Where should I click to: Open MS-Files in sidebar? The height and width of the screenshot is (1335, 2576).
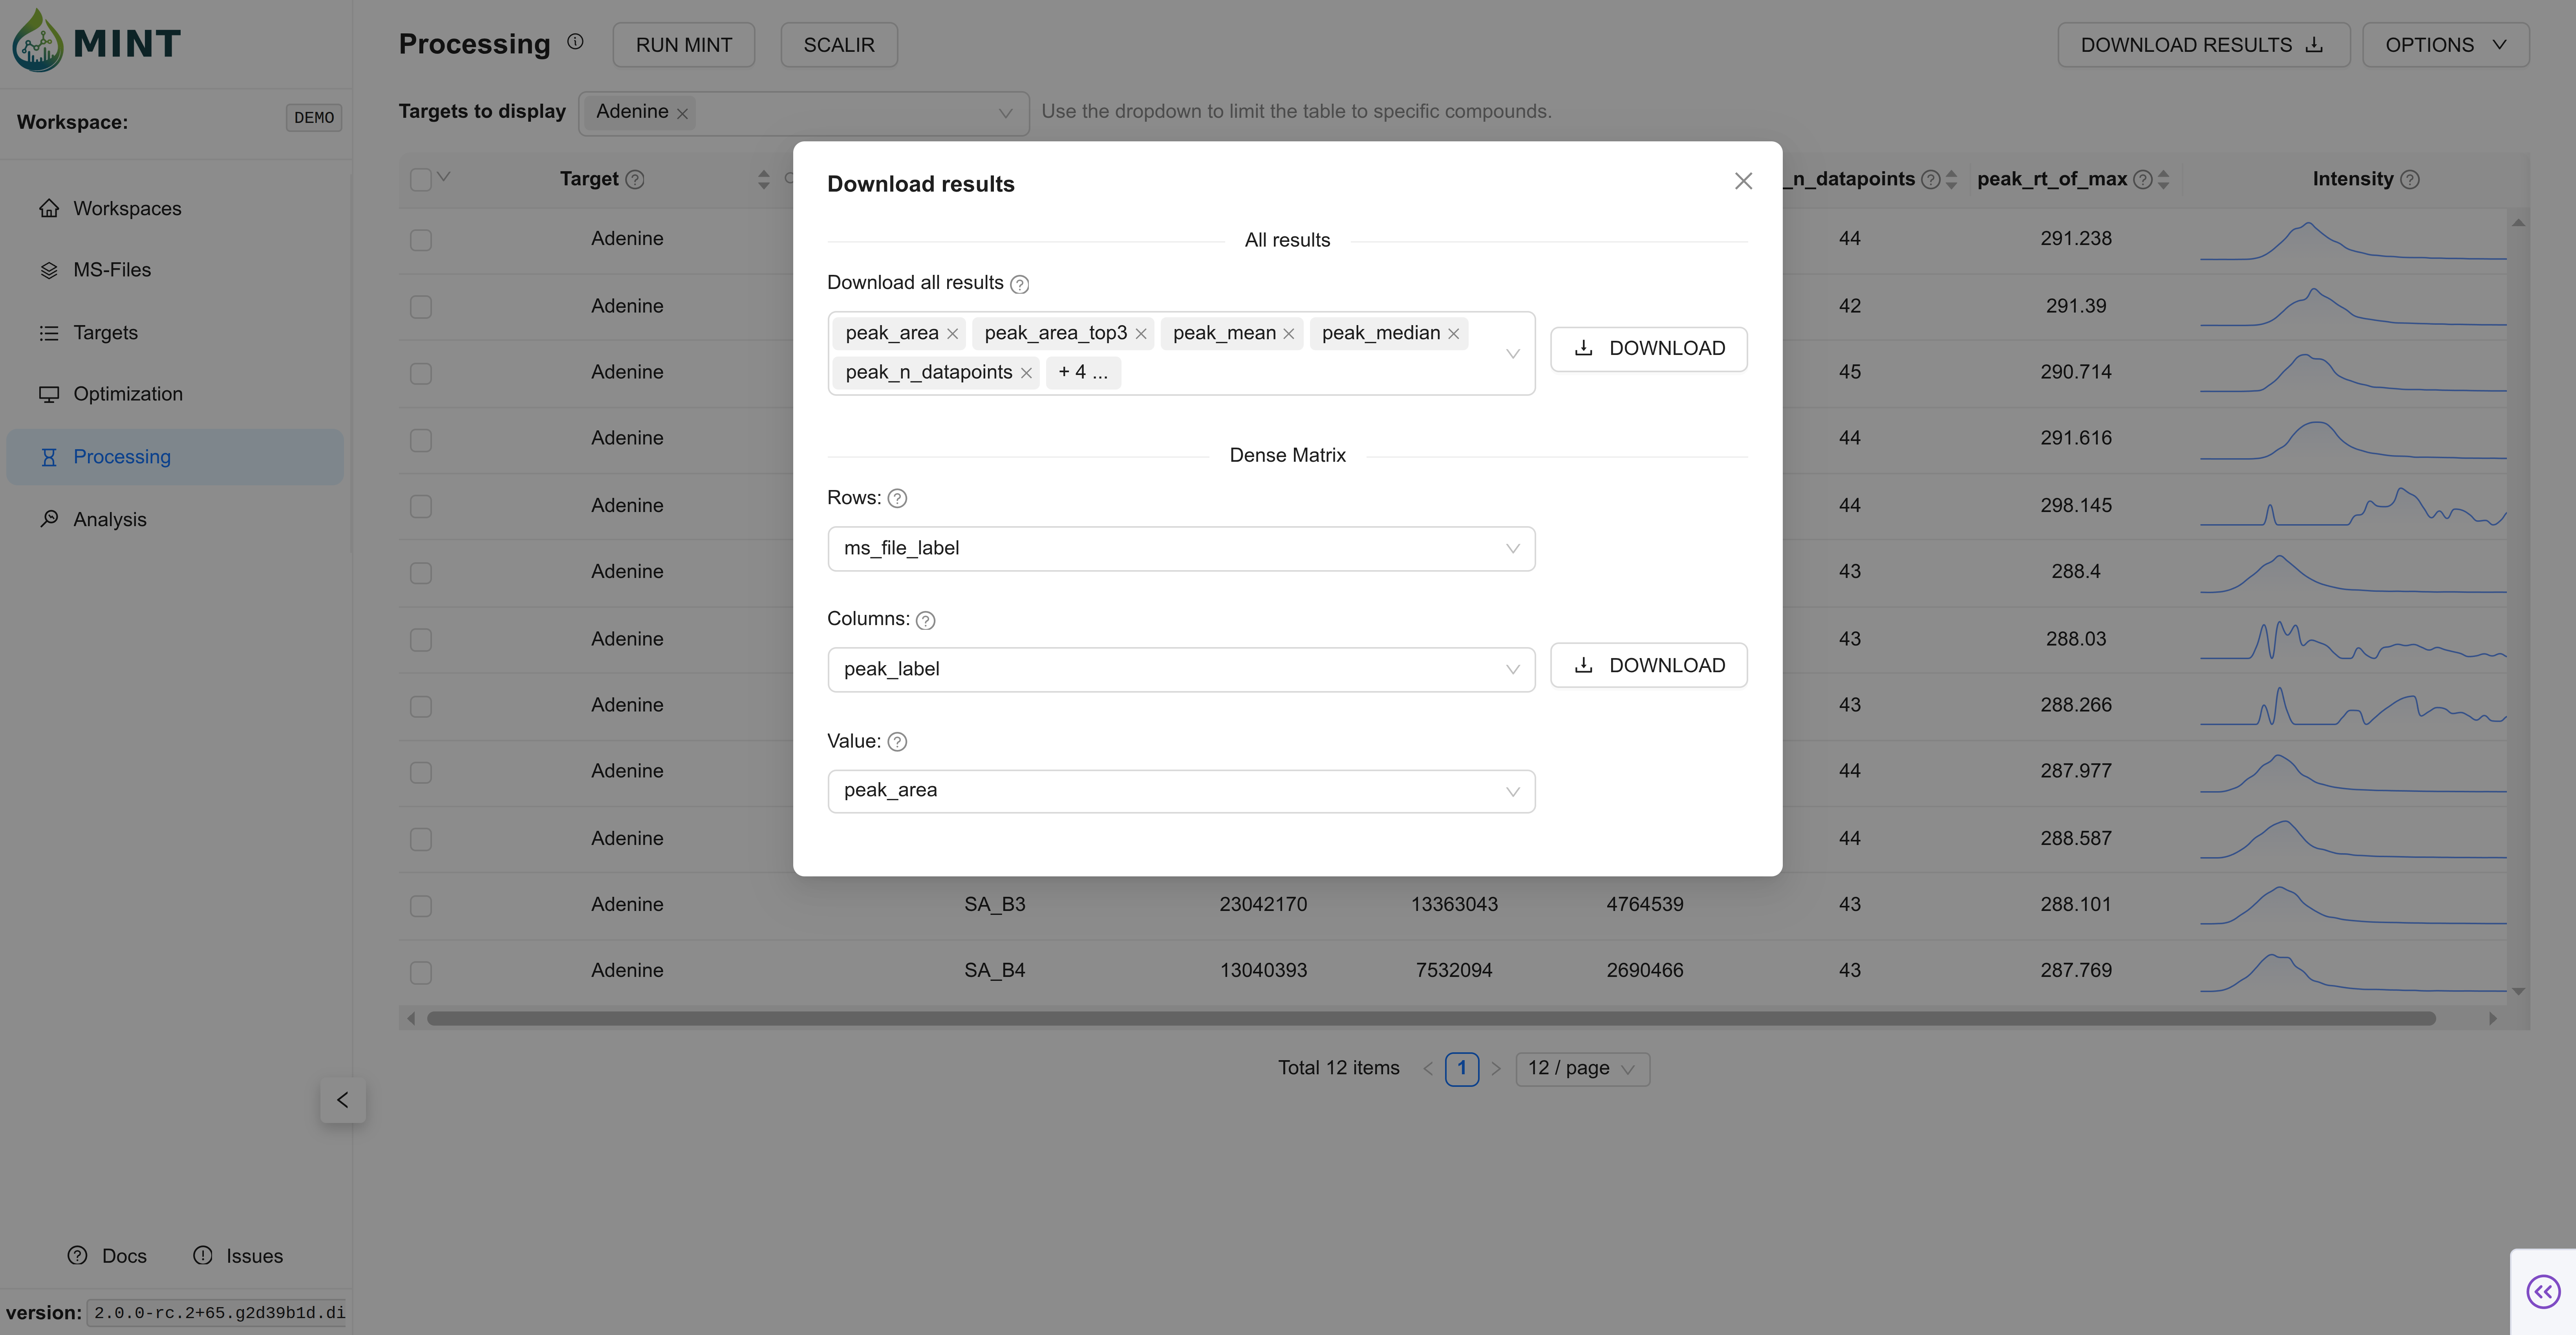click(x=111, y=270)
